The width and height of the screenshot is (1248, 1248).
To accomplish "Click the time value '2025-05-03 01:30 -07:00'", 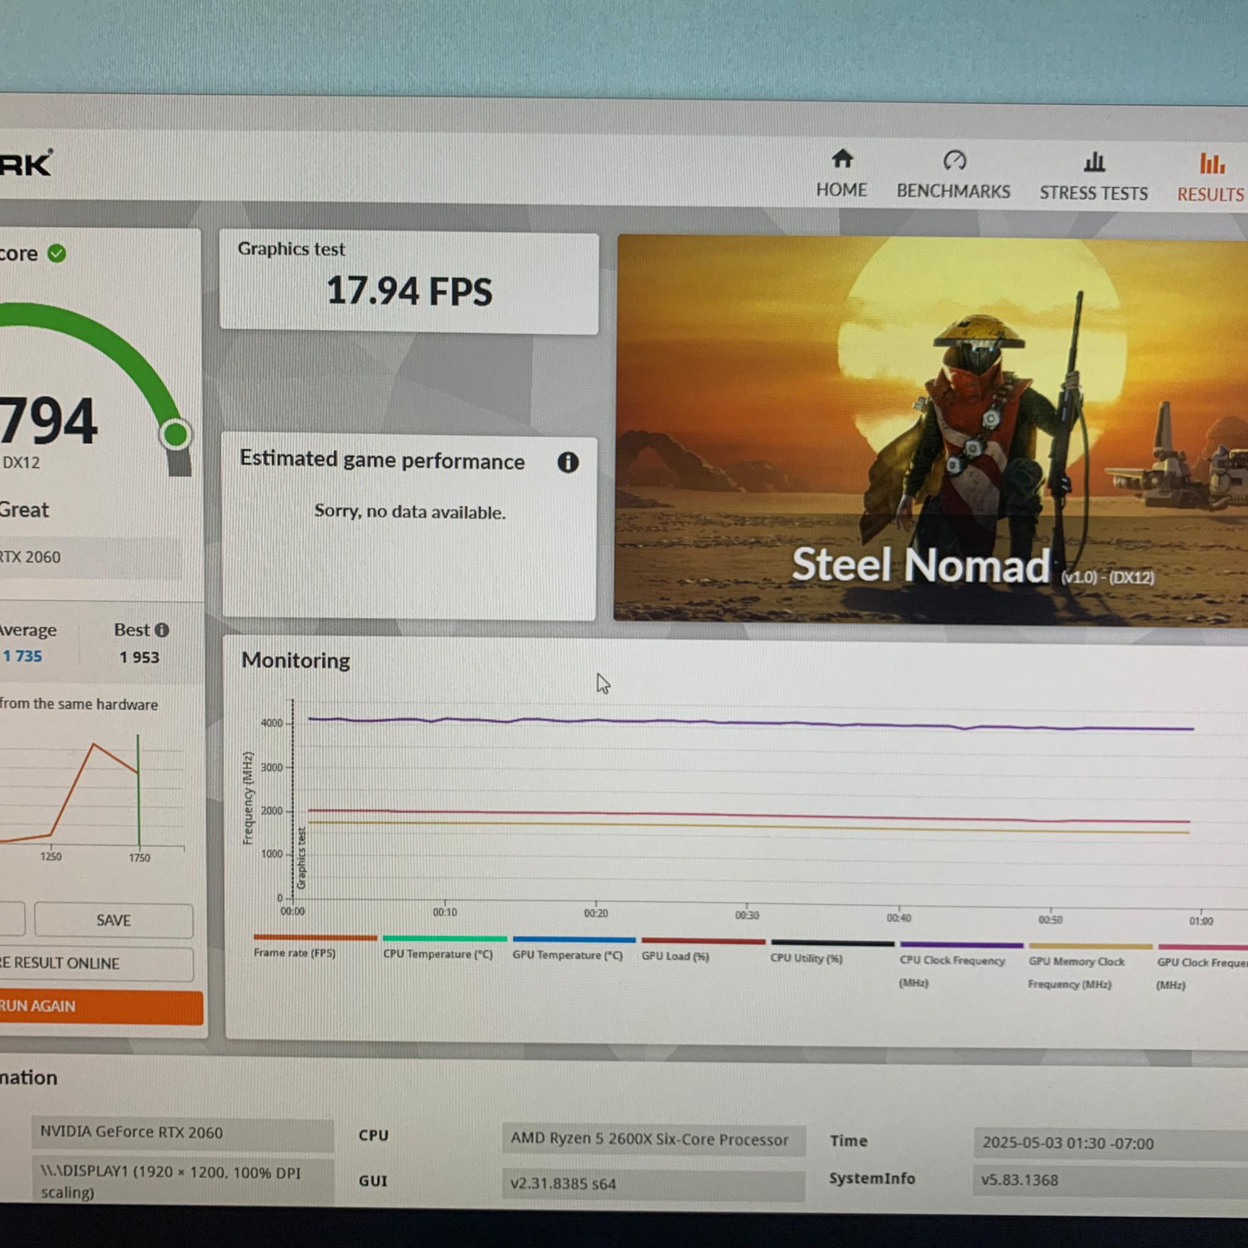I will pyautogui.click(x=1110, y=1143).
